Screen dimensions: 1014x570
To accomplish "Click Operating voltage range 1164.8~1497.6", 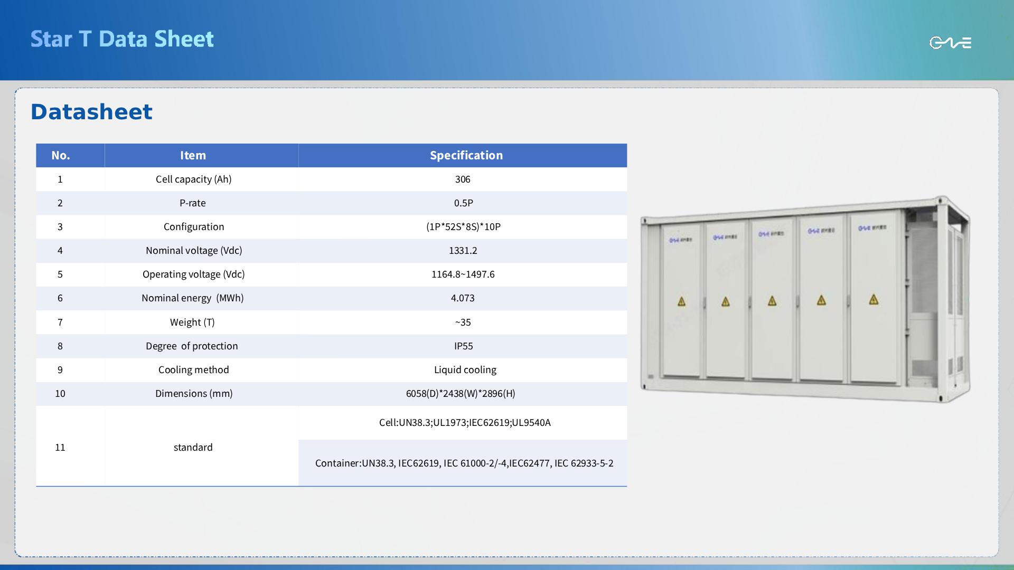I will [463, 274].
